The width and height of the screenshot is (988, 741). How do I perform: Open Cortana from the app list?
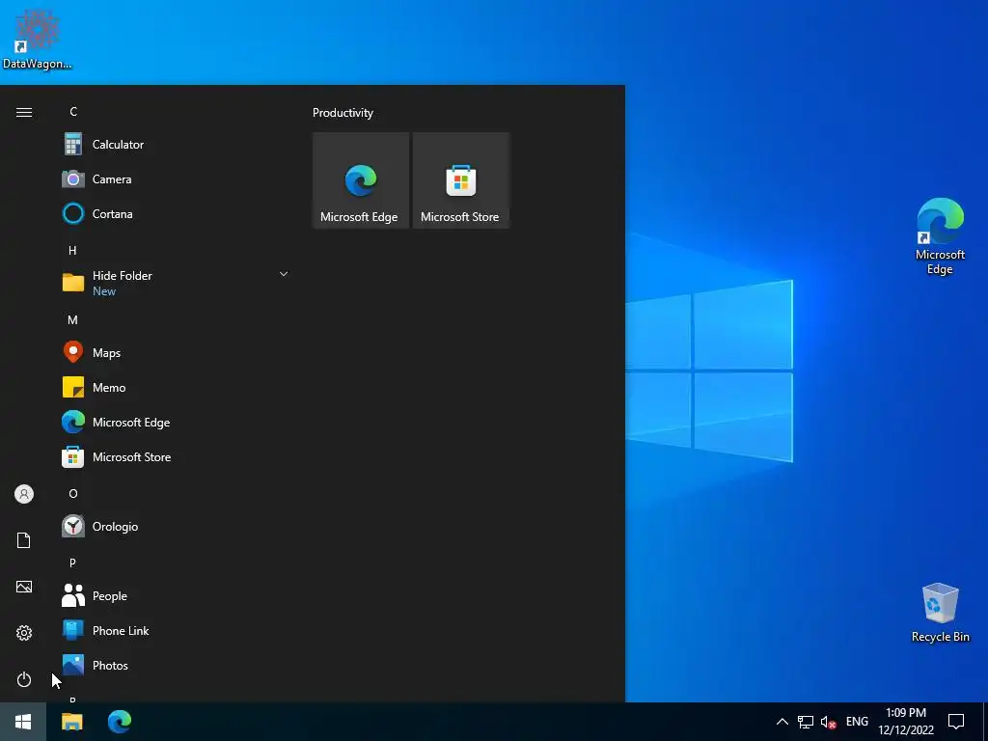[177, 213]
